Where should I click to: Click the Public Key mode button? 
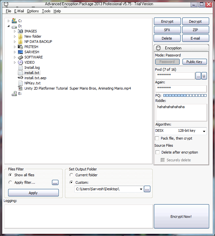pos(194,62)
